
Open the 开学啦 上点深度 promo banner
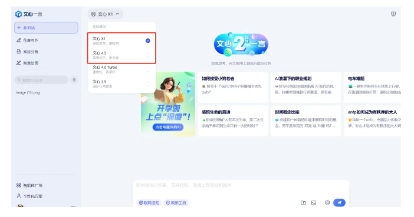pyautogui.click(x=168, y=104)
